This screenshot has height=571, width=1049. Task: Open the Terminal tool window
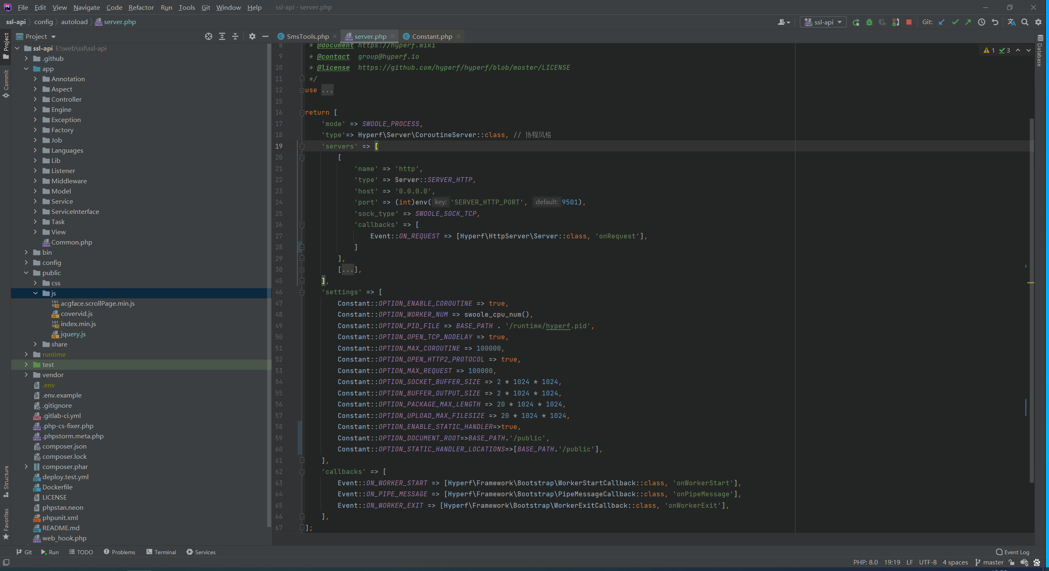coord(161,552)
